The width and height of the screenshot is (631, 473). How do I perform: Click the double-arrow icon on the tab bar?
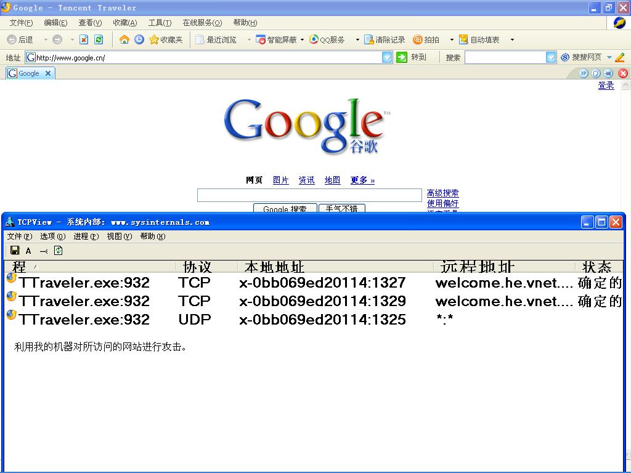[583, 73]
